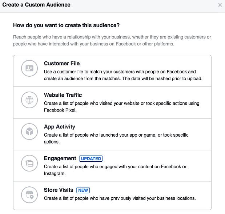Viewport: 225px width, 214px height.
Task: Open the Engagement audience title
Action: pos(60,158)
